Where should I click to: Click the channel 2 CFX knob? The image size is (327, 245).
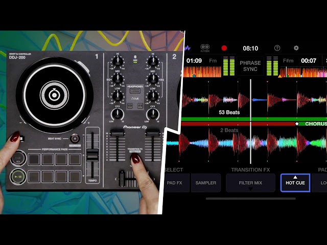(x=153, y=114)
